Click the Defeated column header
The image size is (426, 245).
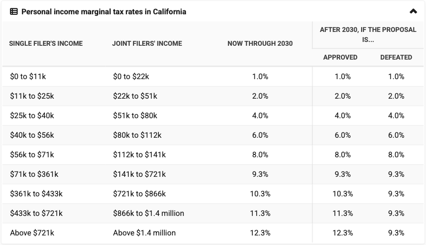(396, 57)
